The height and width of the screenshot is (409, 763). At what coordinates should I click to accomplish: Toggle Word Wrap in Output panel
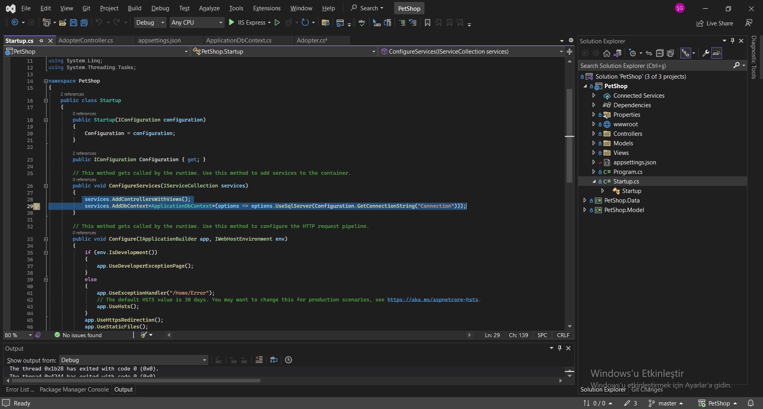point(274,360)
